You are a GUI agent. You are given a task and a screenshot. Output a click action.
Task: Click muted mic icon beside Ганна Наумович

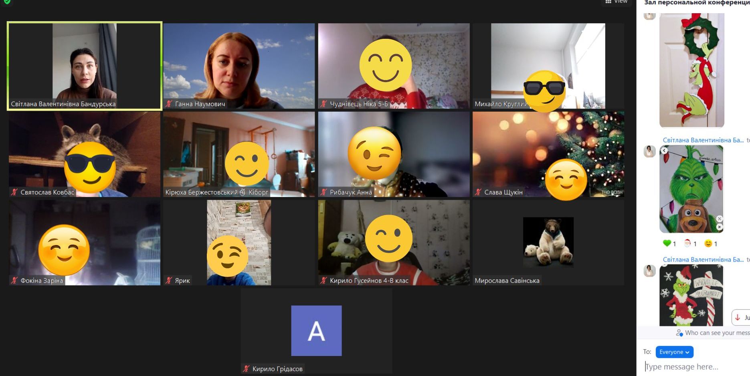coord(169,104)
